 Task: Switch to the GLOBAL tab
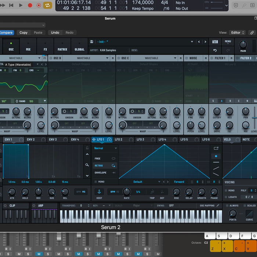click(79, 46)
